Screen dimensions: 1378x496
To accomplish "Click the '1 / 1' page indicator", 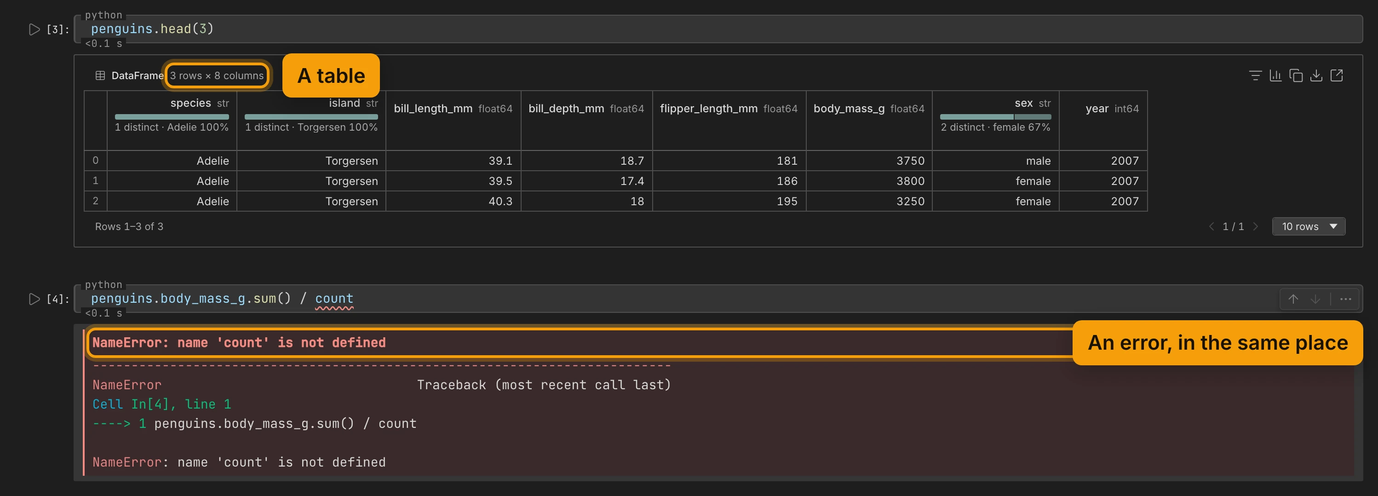I will tap(1233, 226).
